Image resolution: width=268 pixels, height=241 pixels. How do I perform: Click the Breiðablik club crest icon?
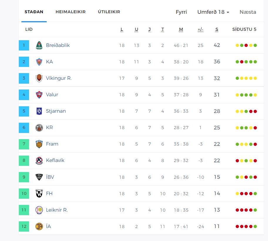coord(39,45)
